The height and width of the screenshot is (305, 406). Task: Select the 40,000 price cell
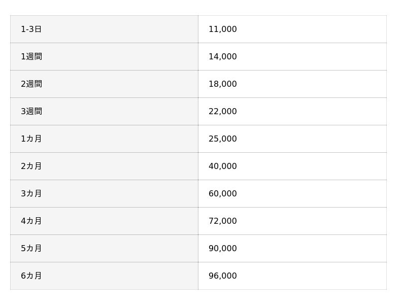pyautogui.click(x=223, y=166)
